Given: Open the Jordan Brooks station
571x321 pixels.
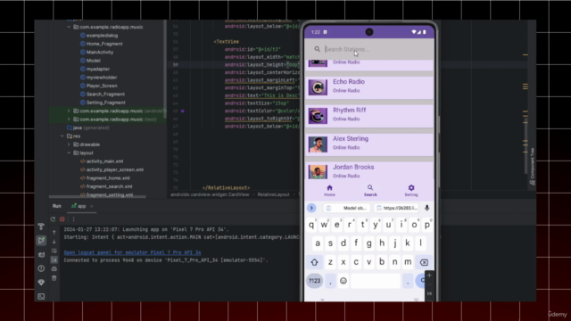Looking at the screenshot, I should 369,170.
